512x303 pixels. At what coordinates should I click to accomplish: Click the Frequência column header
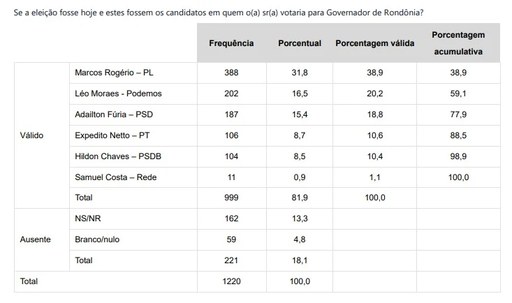(231, 43)
